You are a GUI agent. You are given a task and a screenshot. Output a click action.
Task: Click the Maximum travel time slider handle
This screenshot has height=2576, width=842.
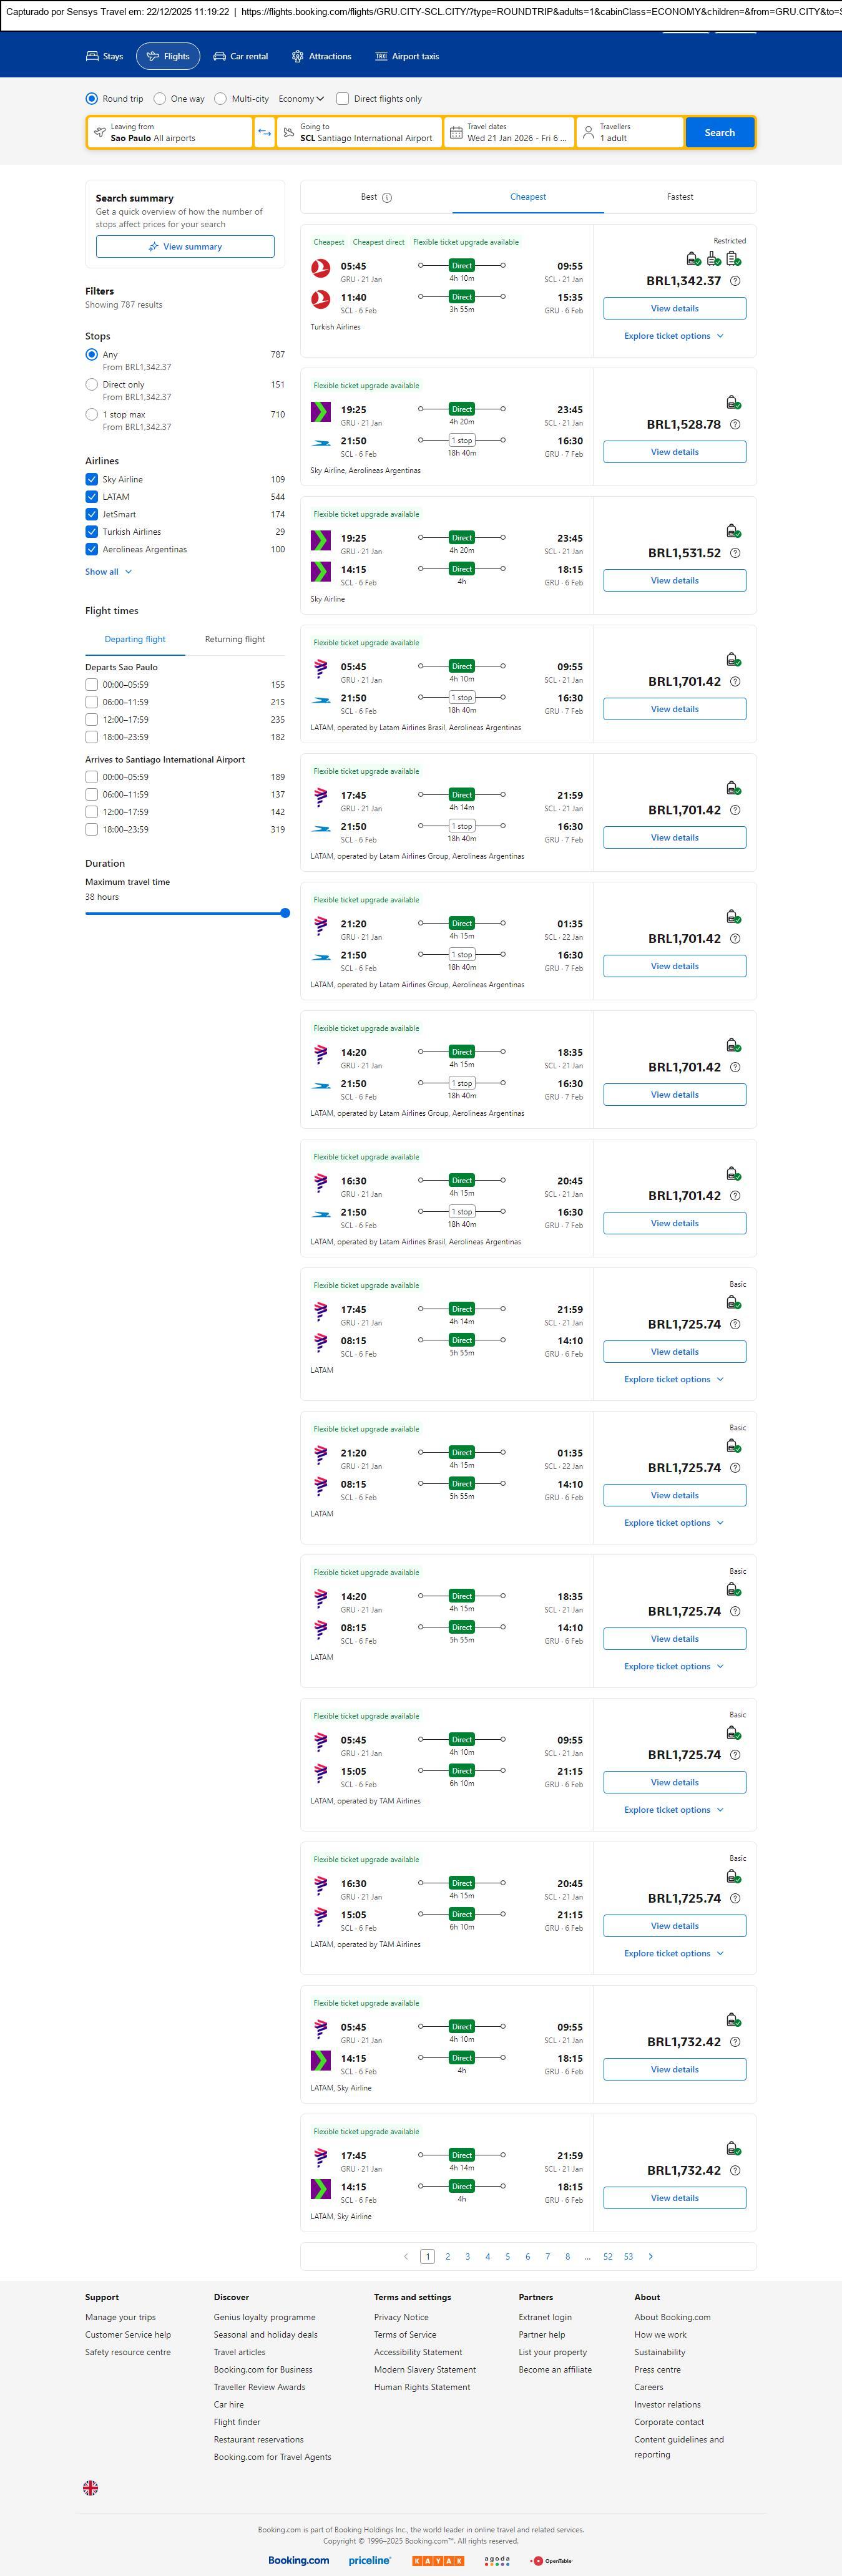(285, 913)
